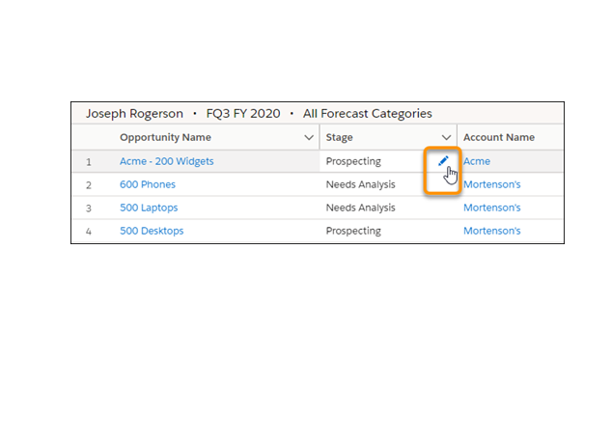Open the 500 Desktops opportunity link
The image size is (611, 444).
151,231
